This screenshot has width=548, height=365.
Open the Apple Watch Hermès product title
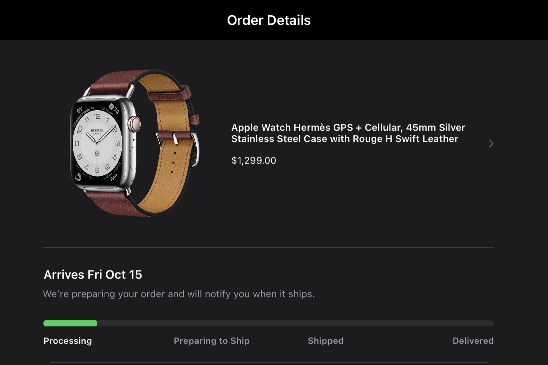point(348,133)
